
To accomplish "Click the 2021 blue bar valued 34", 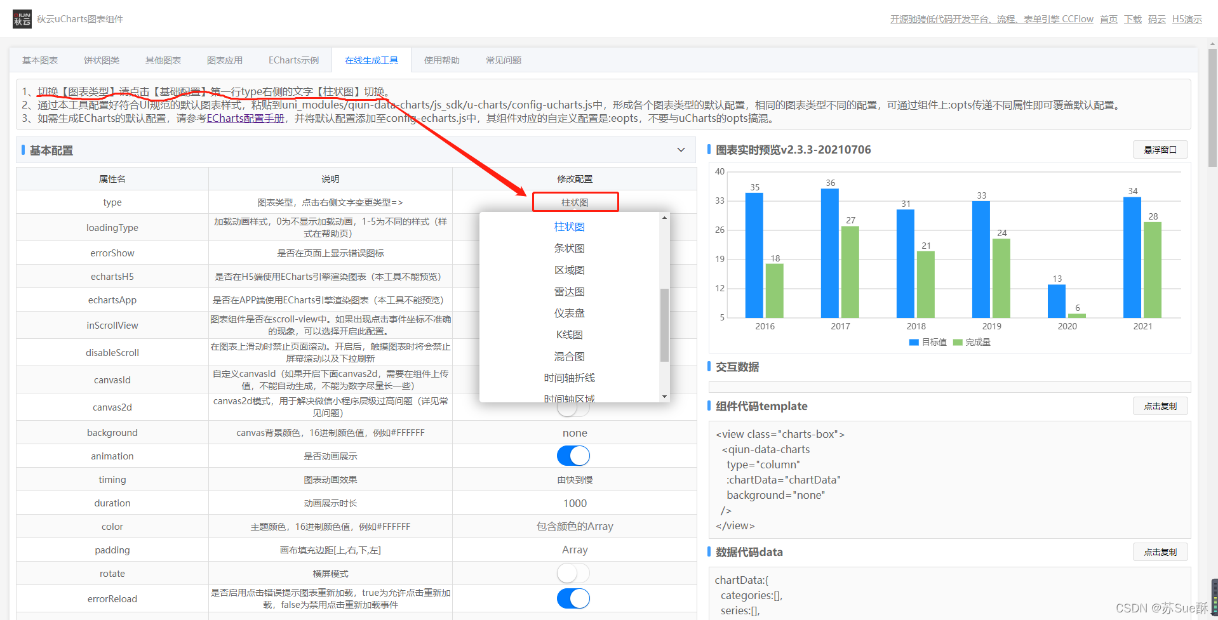I will (x=1132, y=257).
